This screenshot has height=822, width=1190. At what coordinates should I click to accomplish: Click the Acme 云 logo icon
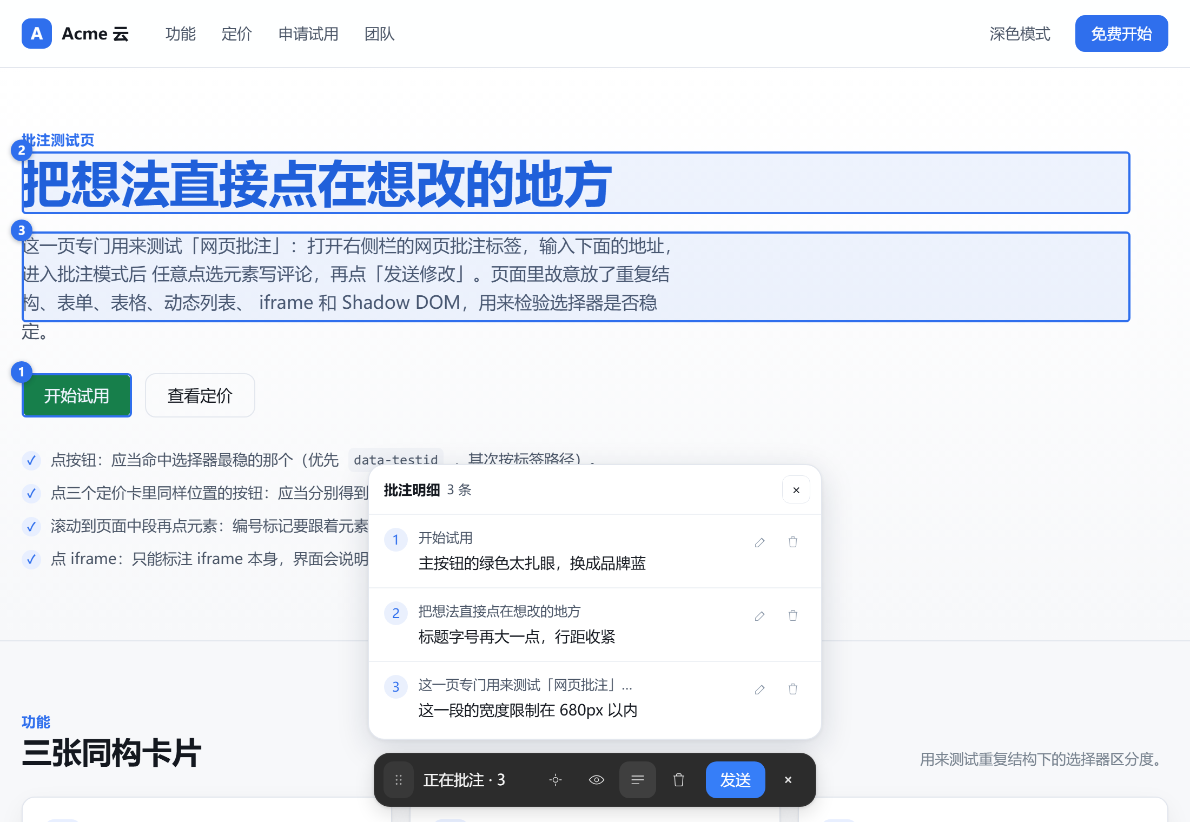point(37,34)
